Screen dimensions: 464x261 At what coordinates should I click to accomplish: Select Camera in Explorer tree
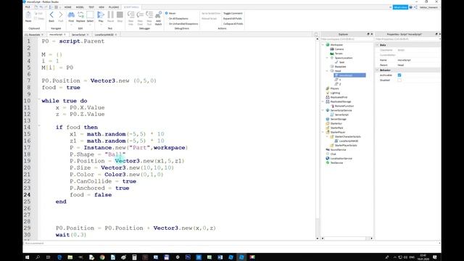coord(339,49)
